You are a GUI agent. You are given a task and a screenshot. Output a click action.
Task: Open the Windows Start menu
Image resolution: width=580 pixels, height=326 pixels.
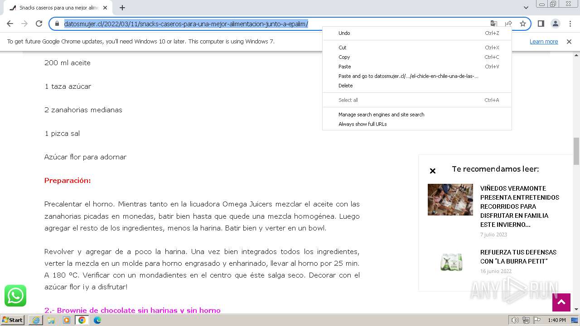[13, 320]
